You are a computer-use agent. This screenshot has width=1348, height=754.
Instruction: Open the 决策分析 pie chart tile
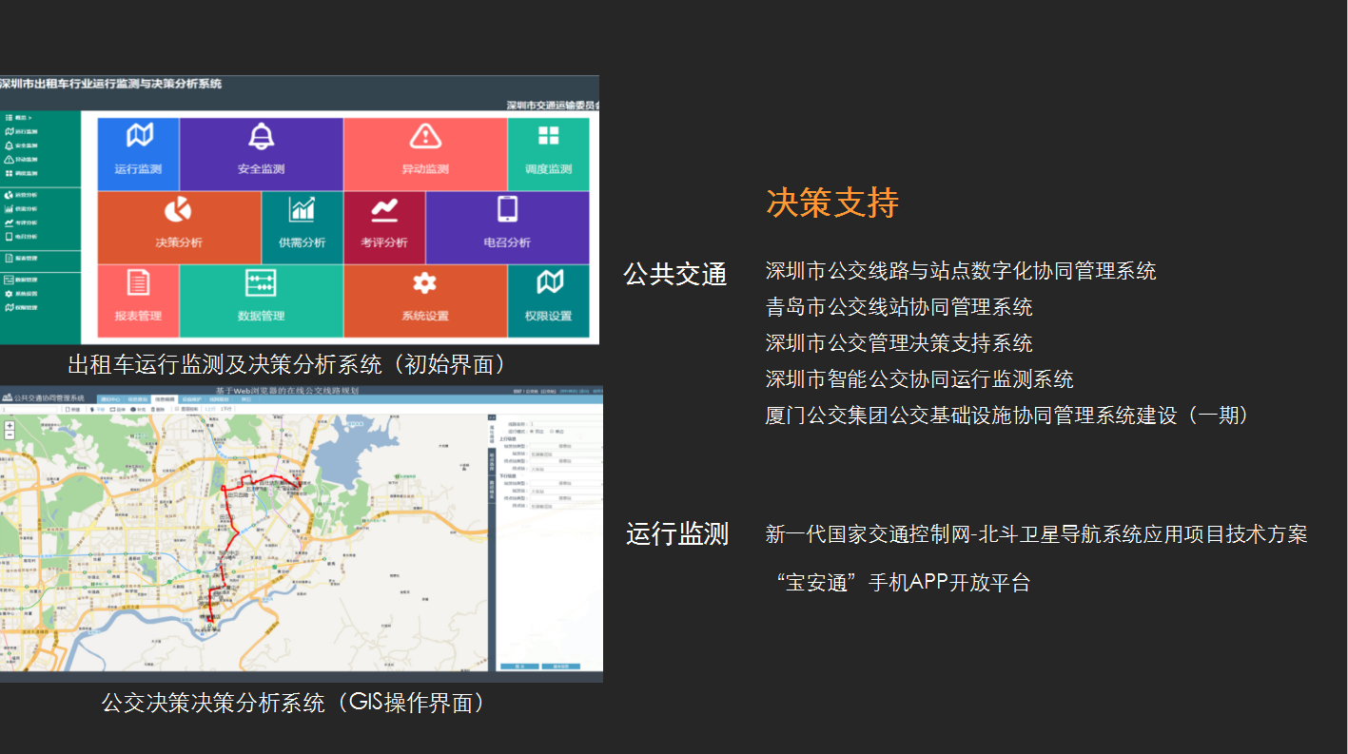[x=179, y=227]
